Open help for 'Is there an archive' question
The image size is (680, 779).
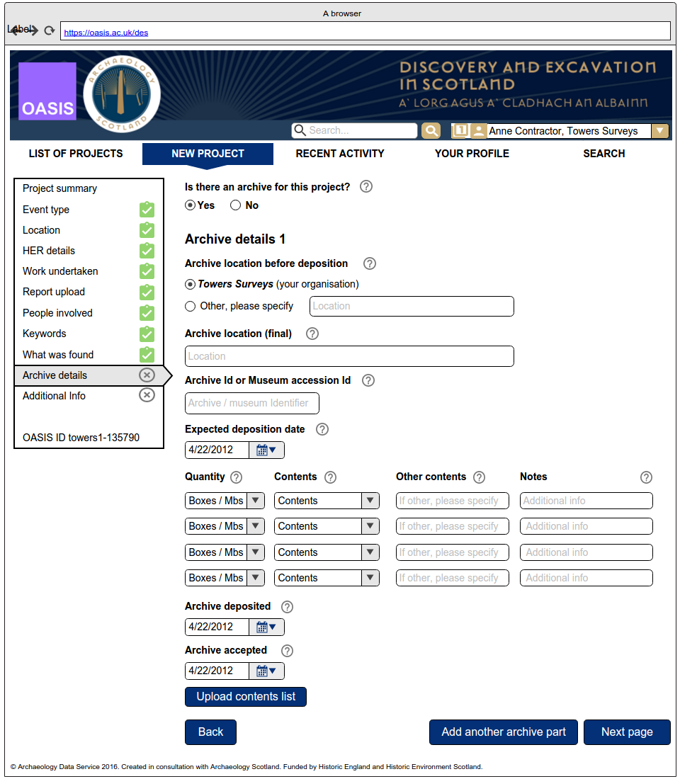click(366, 187)
